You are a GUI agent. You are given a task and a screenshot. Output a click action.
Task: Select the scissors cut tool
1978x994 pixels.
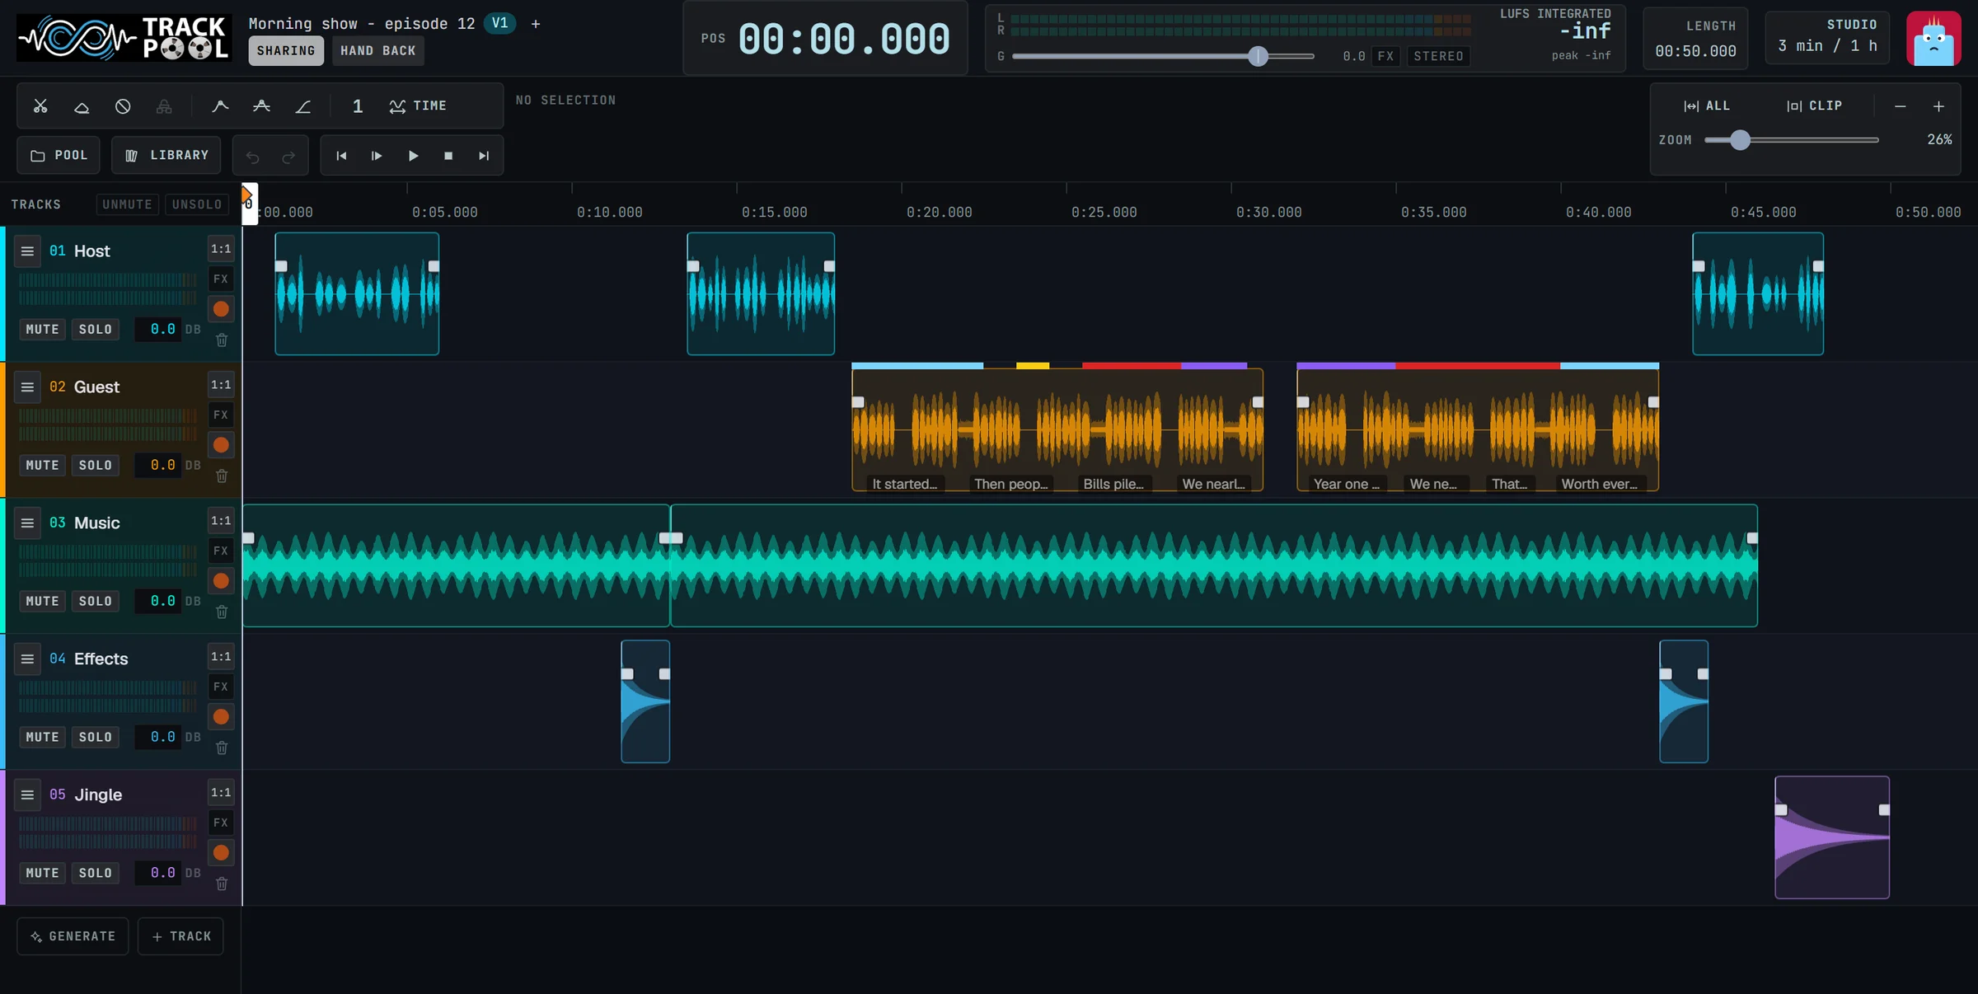(40, 106)
